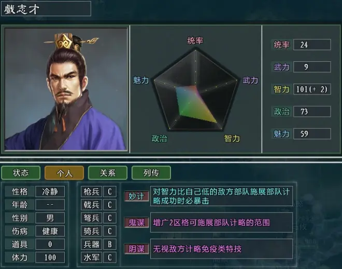Screen dimensions: 342x269
Task: Select the 个人 tab
Action: coord(64,172)
